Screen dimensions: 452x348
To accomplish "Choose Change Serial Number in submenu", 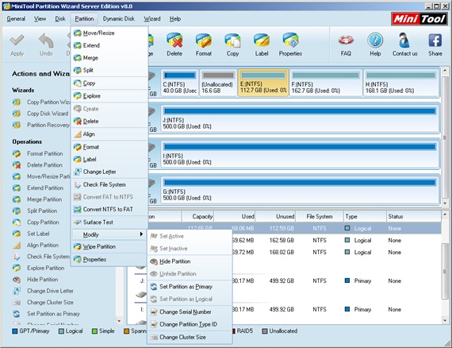I will pos(190,312).
